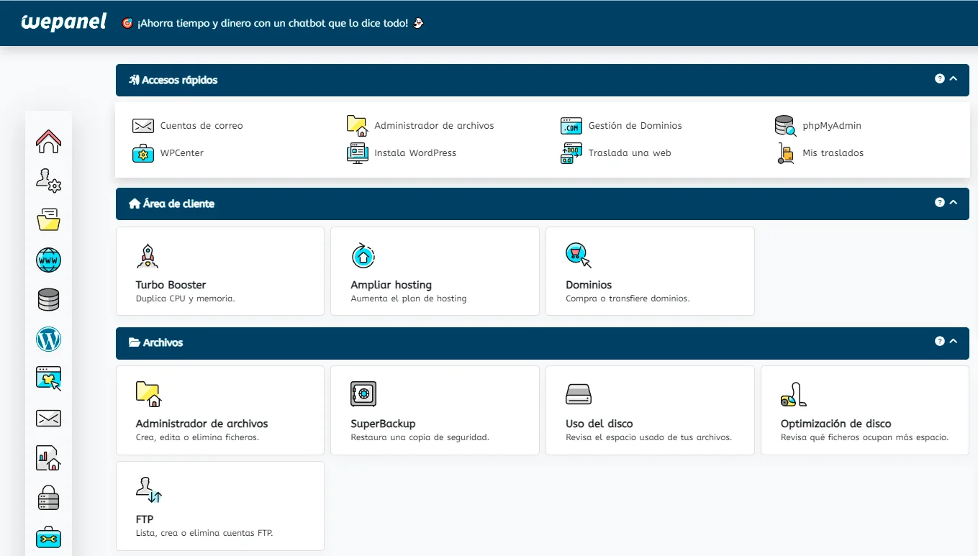Click the www globe sidebar icon
Screen dimensions: 978x556
(48, 260)
